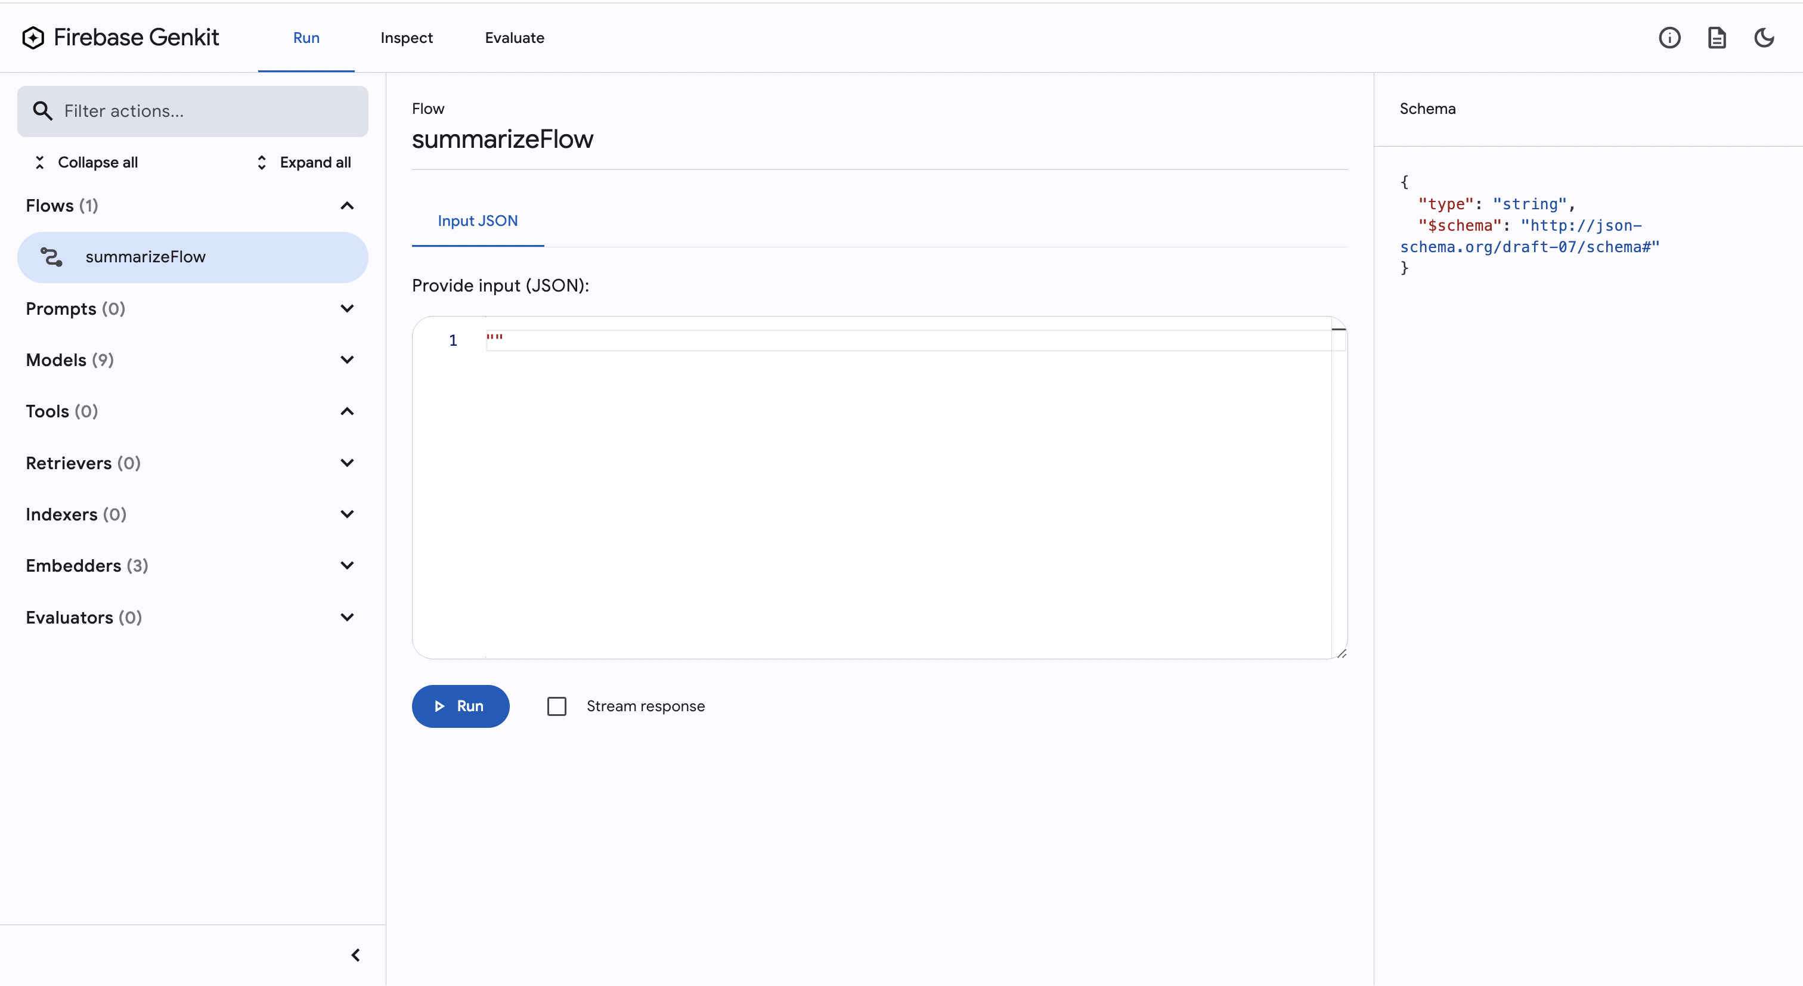Open the Evaluate tab

515,38
